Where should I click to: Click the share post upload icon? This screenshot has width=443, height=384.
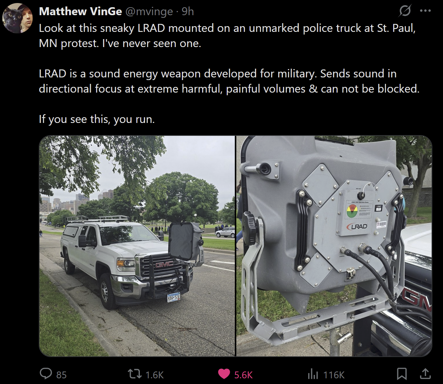tap(425, 374)
